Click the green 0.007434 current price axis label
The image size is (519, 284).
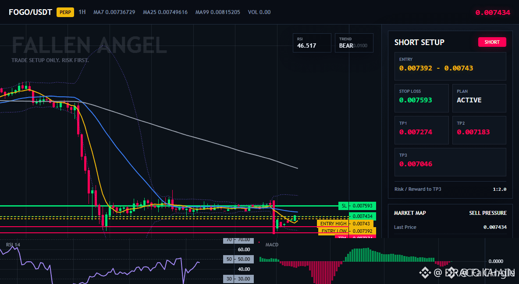[x=363, y=216]
